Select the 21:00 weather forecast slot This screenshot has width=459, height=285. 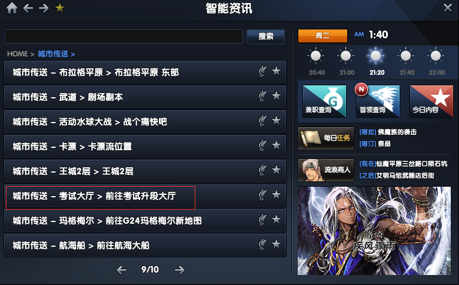point(346,61)
